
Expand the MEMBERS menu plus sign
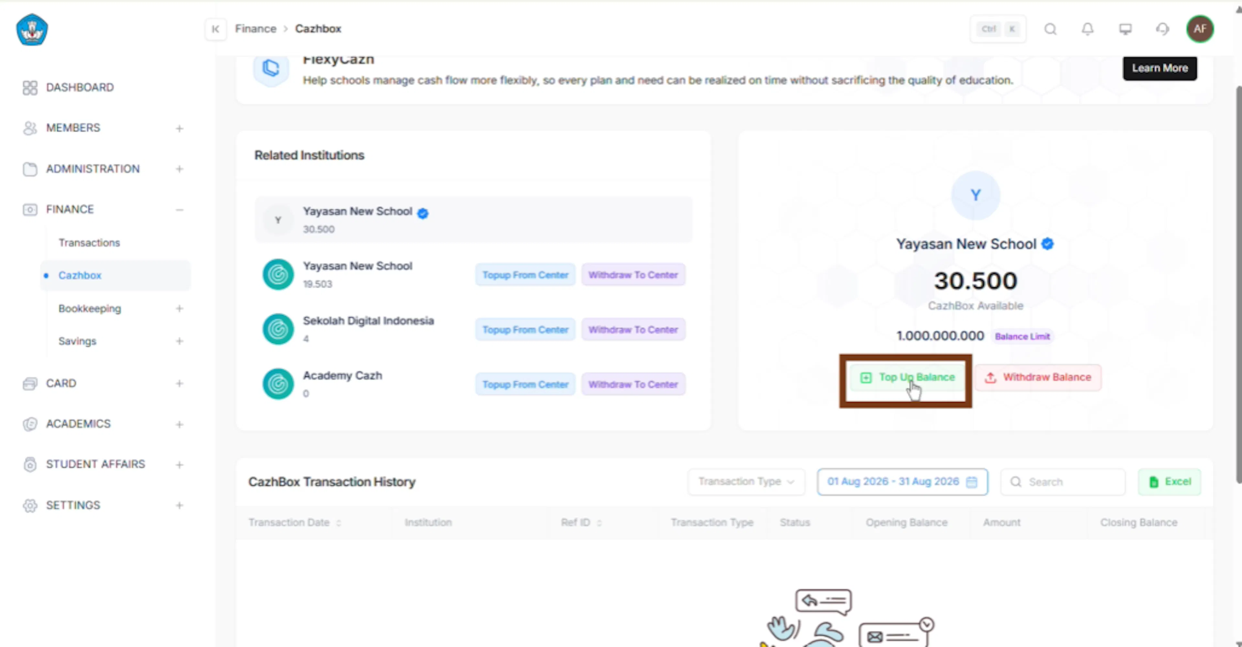(180, 128)
